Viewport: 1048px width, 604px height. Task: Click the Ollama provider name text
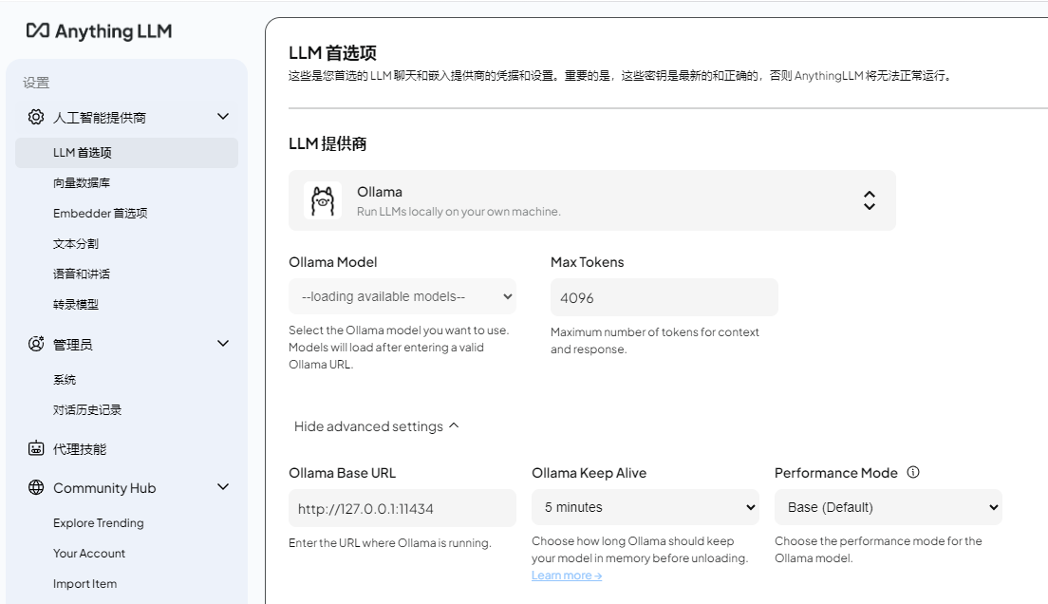click(x=380, y=192)
